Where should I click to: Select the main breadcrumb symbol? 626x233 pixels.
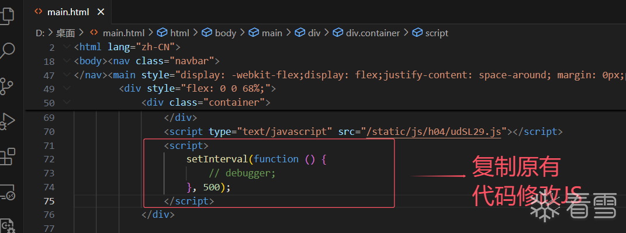(x=266, y=33)
